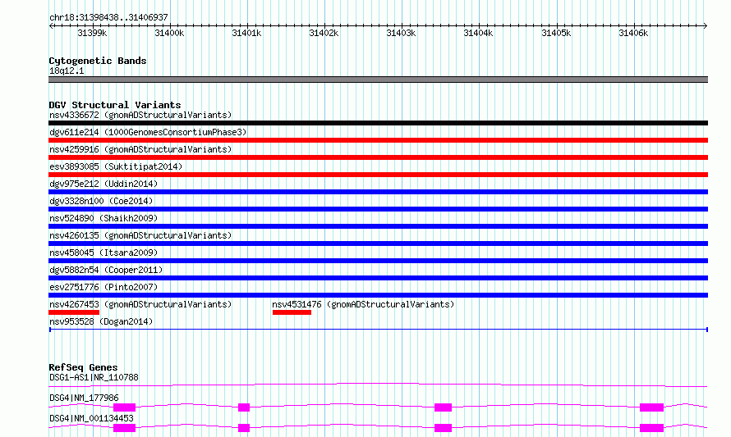
Task: Click the DGV Structural Variants track heading
Action: click(115, 105)
